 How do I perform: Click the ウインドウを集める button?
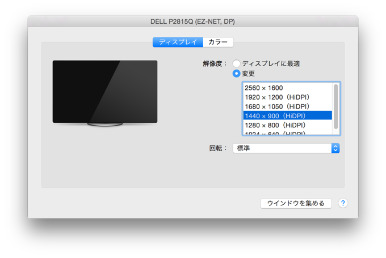(296, 203)
